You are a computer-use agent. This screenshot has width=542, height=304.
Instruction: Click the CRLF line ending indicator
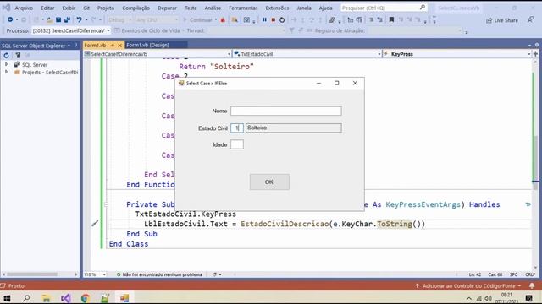(530, 274)
